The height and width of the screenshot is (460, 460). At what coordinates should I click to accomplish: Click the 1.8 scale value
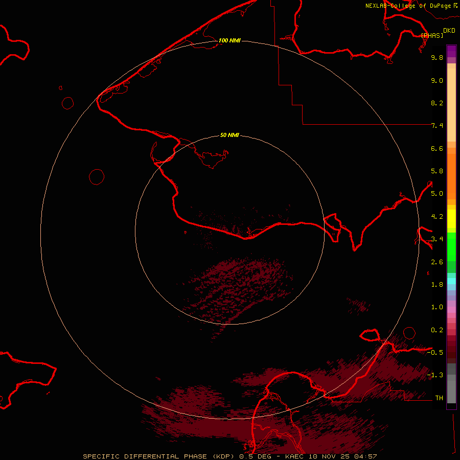tap(437, 285)
